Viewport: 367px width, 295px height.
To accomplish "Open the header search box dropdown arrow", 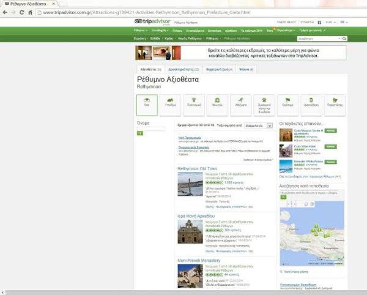I will 339,39.
